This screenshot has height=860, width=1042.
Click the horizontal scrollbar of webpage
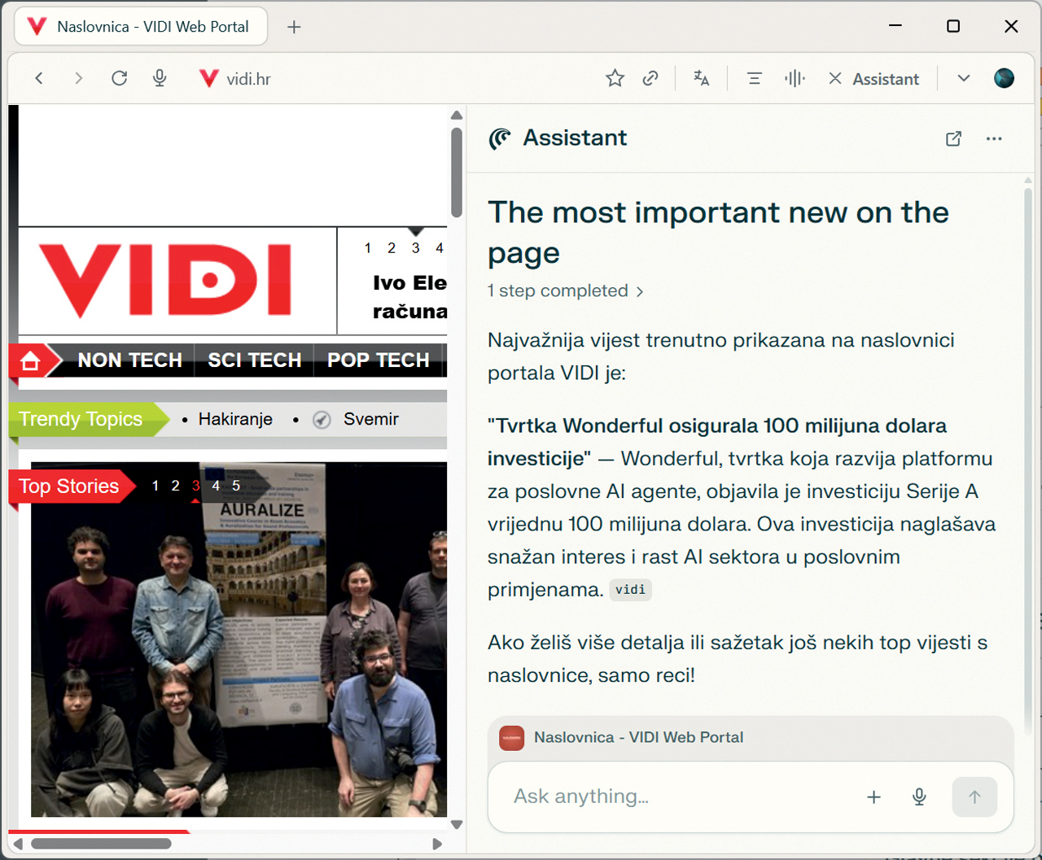pyautogui.click(x=101, y=844)
